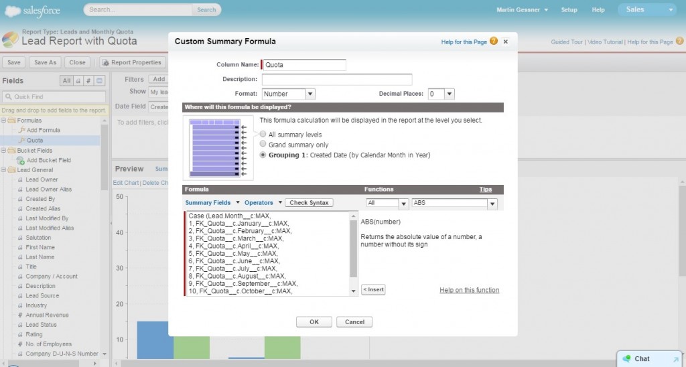Click the OK button
686x367 pixels.
click(x=314, y=322)
